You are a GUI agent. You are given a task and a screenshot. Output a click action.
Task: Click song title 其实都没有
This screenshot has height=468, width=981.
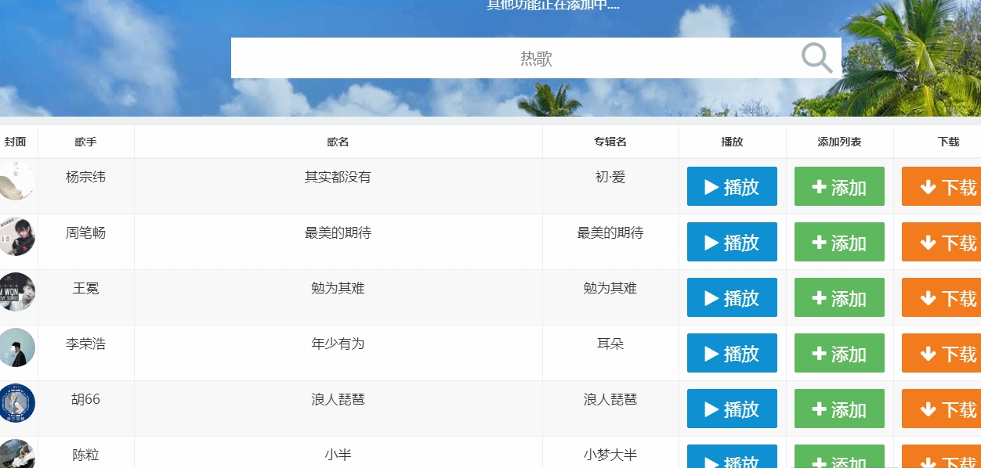[338, 178]
